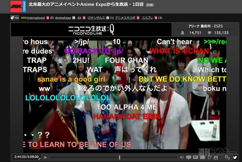Click the gray icon after ロサンゼルス tag

[x=108, y=18]
